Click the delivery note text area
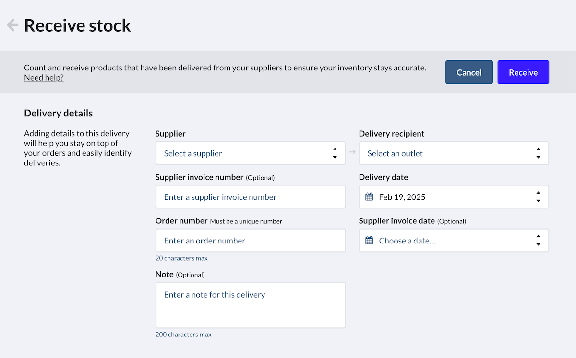Image resolution: width=576 pixels, height=358 pixels. pos(250,305)
